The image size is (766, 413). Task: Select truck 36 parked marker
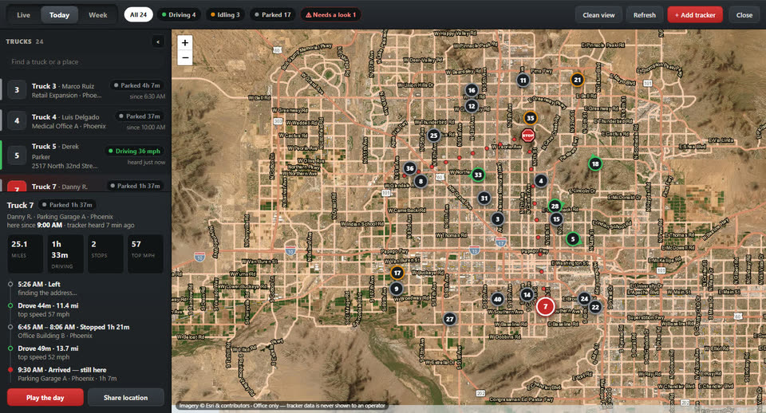point(410,168)
